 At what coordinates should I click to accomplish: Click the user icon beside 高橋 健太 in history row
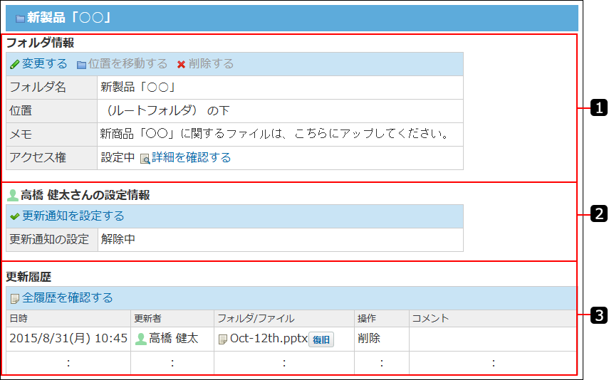[x=140, y=339]
